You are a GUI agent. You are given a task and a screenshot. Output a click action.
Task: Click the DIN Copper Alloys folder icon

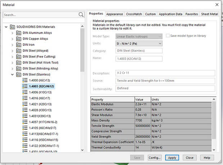click(x=19, y=39)
